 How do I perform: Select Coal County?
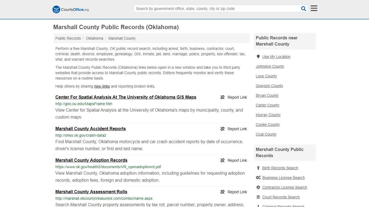[266, 134]
